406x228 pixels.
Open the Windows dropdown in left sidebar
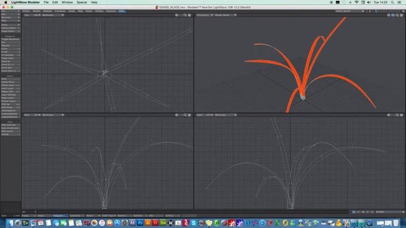click(x=10, y=18)
